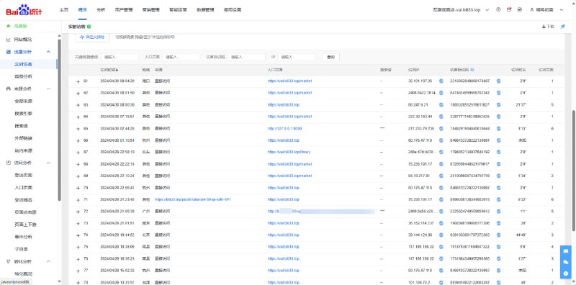Expand row 61 details with plus sign
576x285 pixels.
click(78, 81)
